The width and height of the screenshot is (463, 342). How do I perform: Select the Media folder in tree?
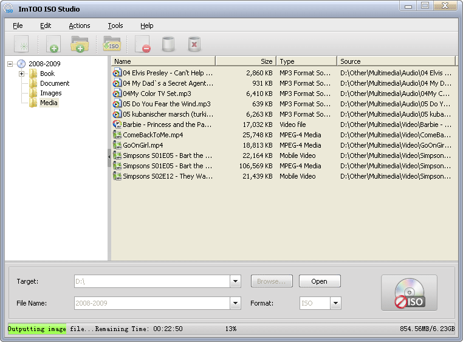[49, 103]
